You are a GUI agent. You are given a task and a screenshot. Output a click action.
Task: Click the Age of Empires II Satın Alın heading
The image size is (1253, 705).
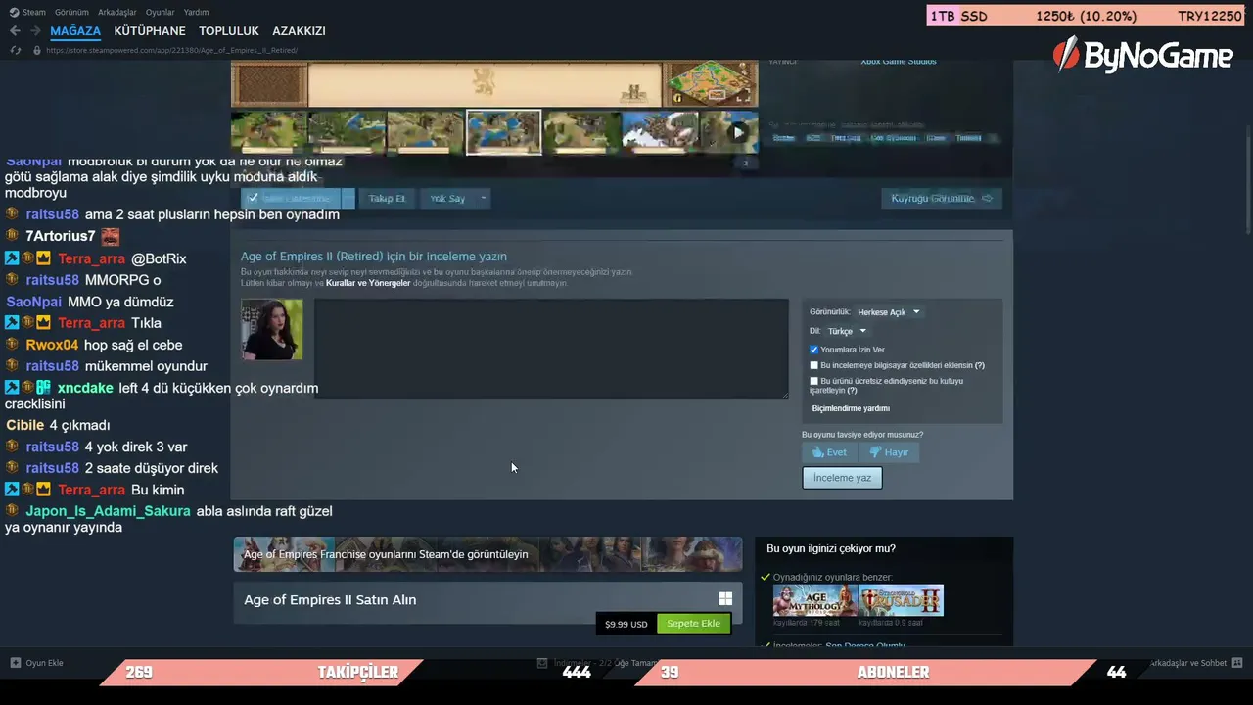point(330,599)
